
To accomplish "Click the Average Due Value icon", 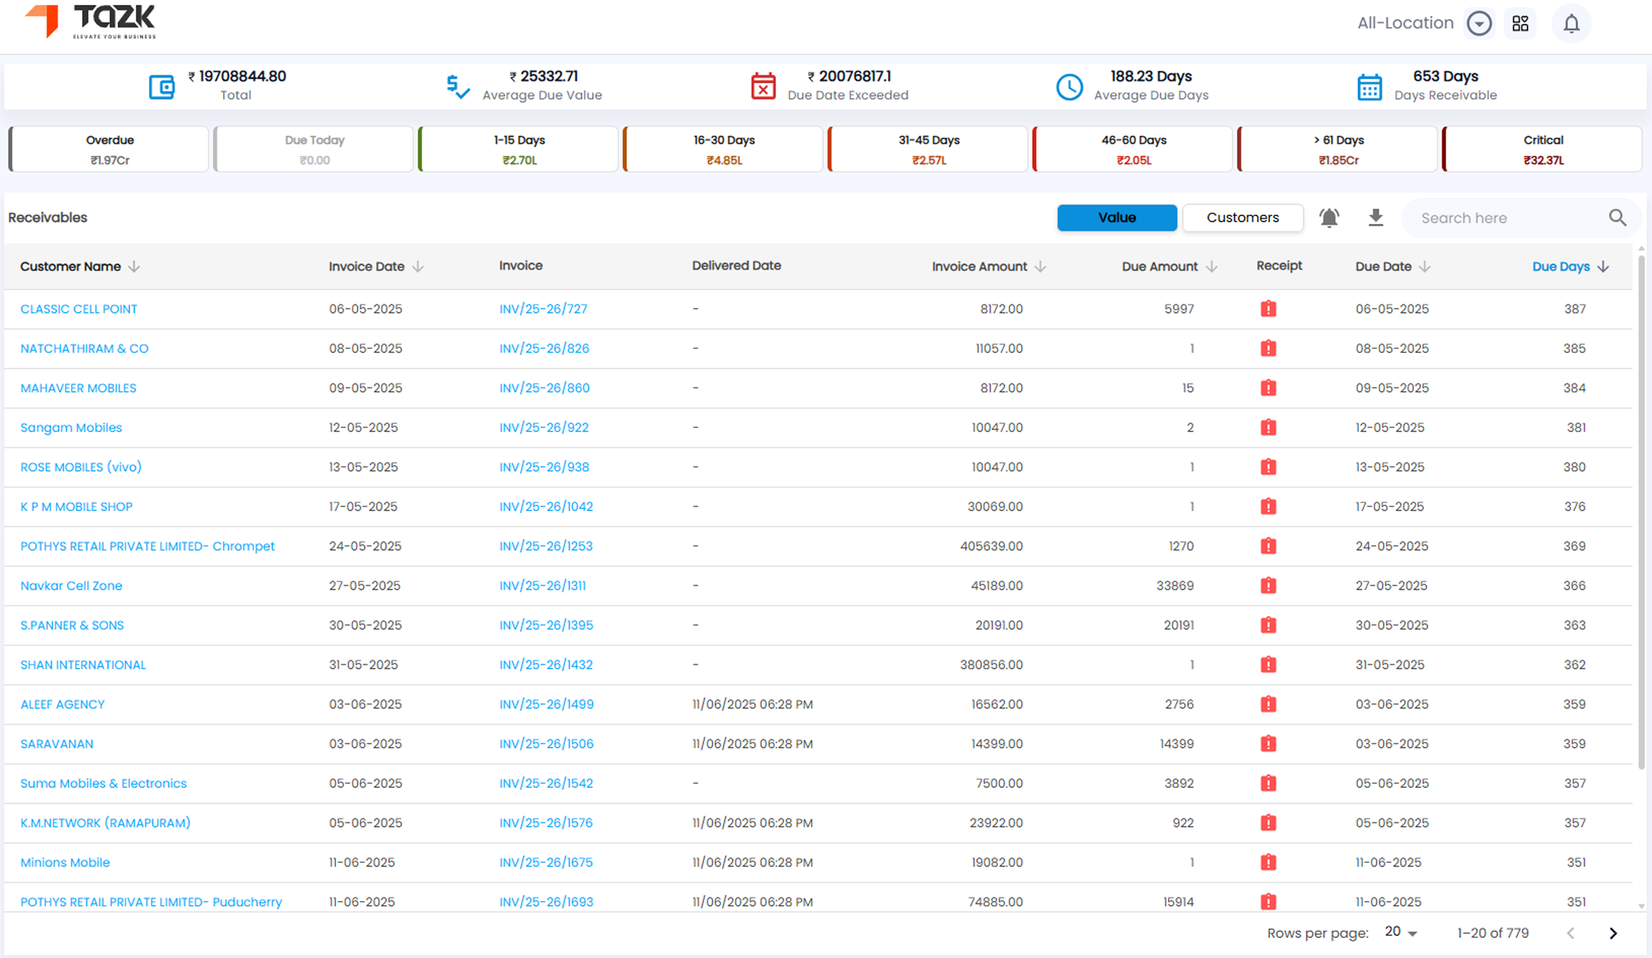I will pyautogui.click(x=458, y=87).
